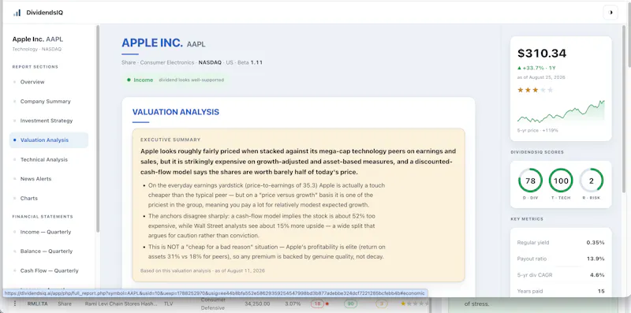Click the VALUATION ANALYSIS card heading

tap(175, 112)
